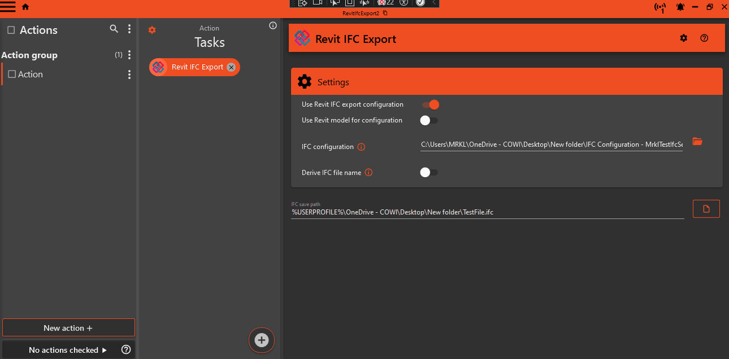Open Revit IFC Export help
This screenshot has height=359, width=729.
[704, 38]
